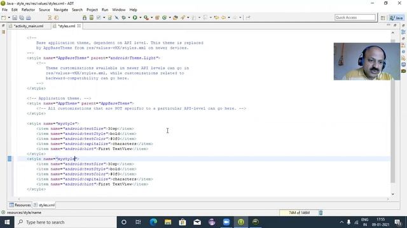Expand the Search icon dropdown arrow
The height and width of the screenshot is (228, 407).
click(x=188, y=18)
